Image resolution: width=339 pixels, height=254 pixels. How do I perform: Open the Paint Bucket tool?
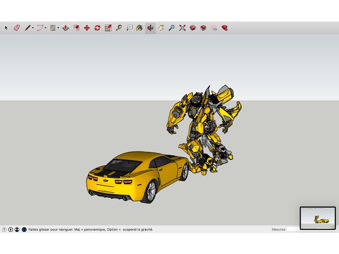[139, 28]
